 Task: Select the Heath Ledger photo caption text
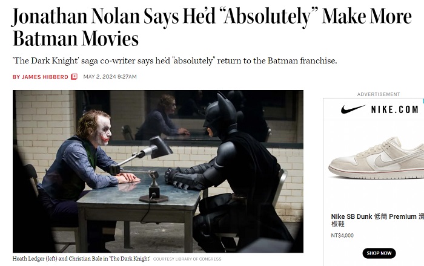[x=81, y=259]
